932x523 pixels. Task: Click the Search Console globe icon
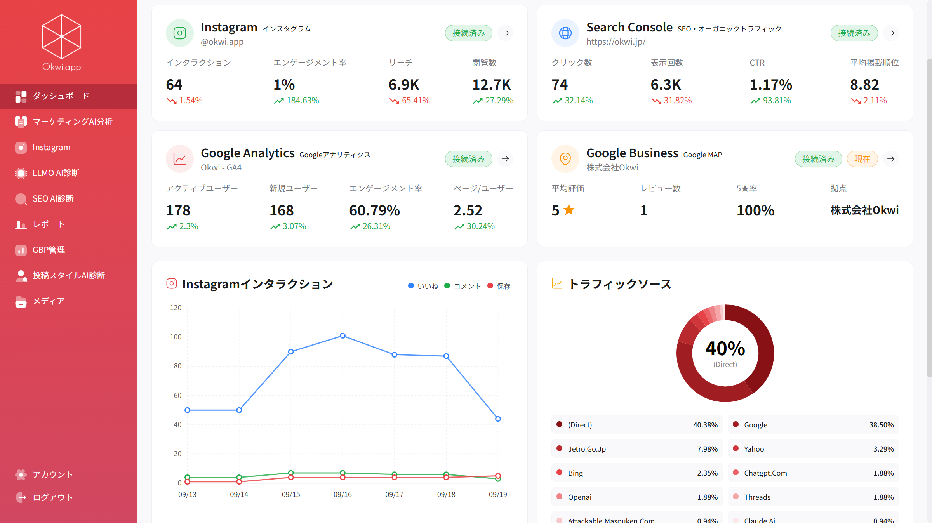565,33
